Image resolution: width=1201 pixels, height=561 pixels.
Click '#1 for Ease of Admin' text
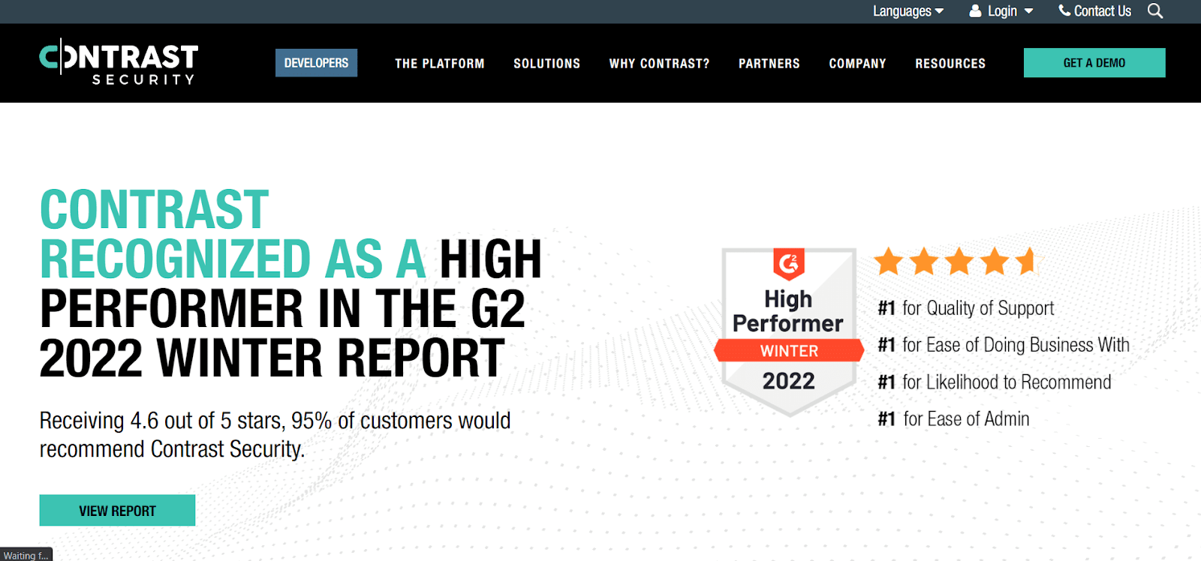tap(953, 418)
